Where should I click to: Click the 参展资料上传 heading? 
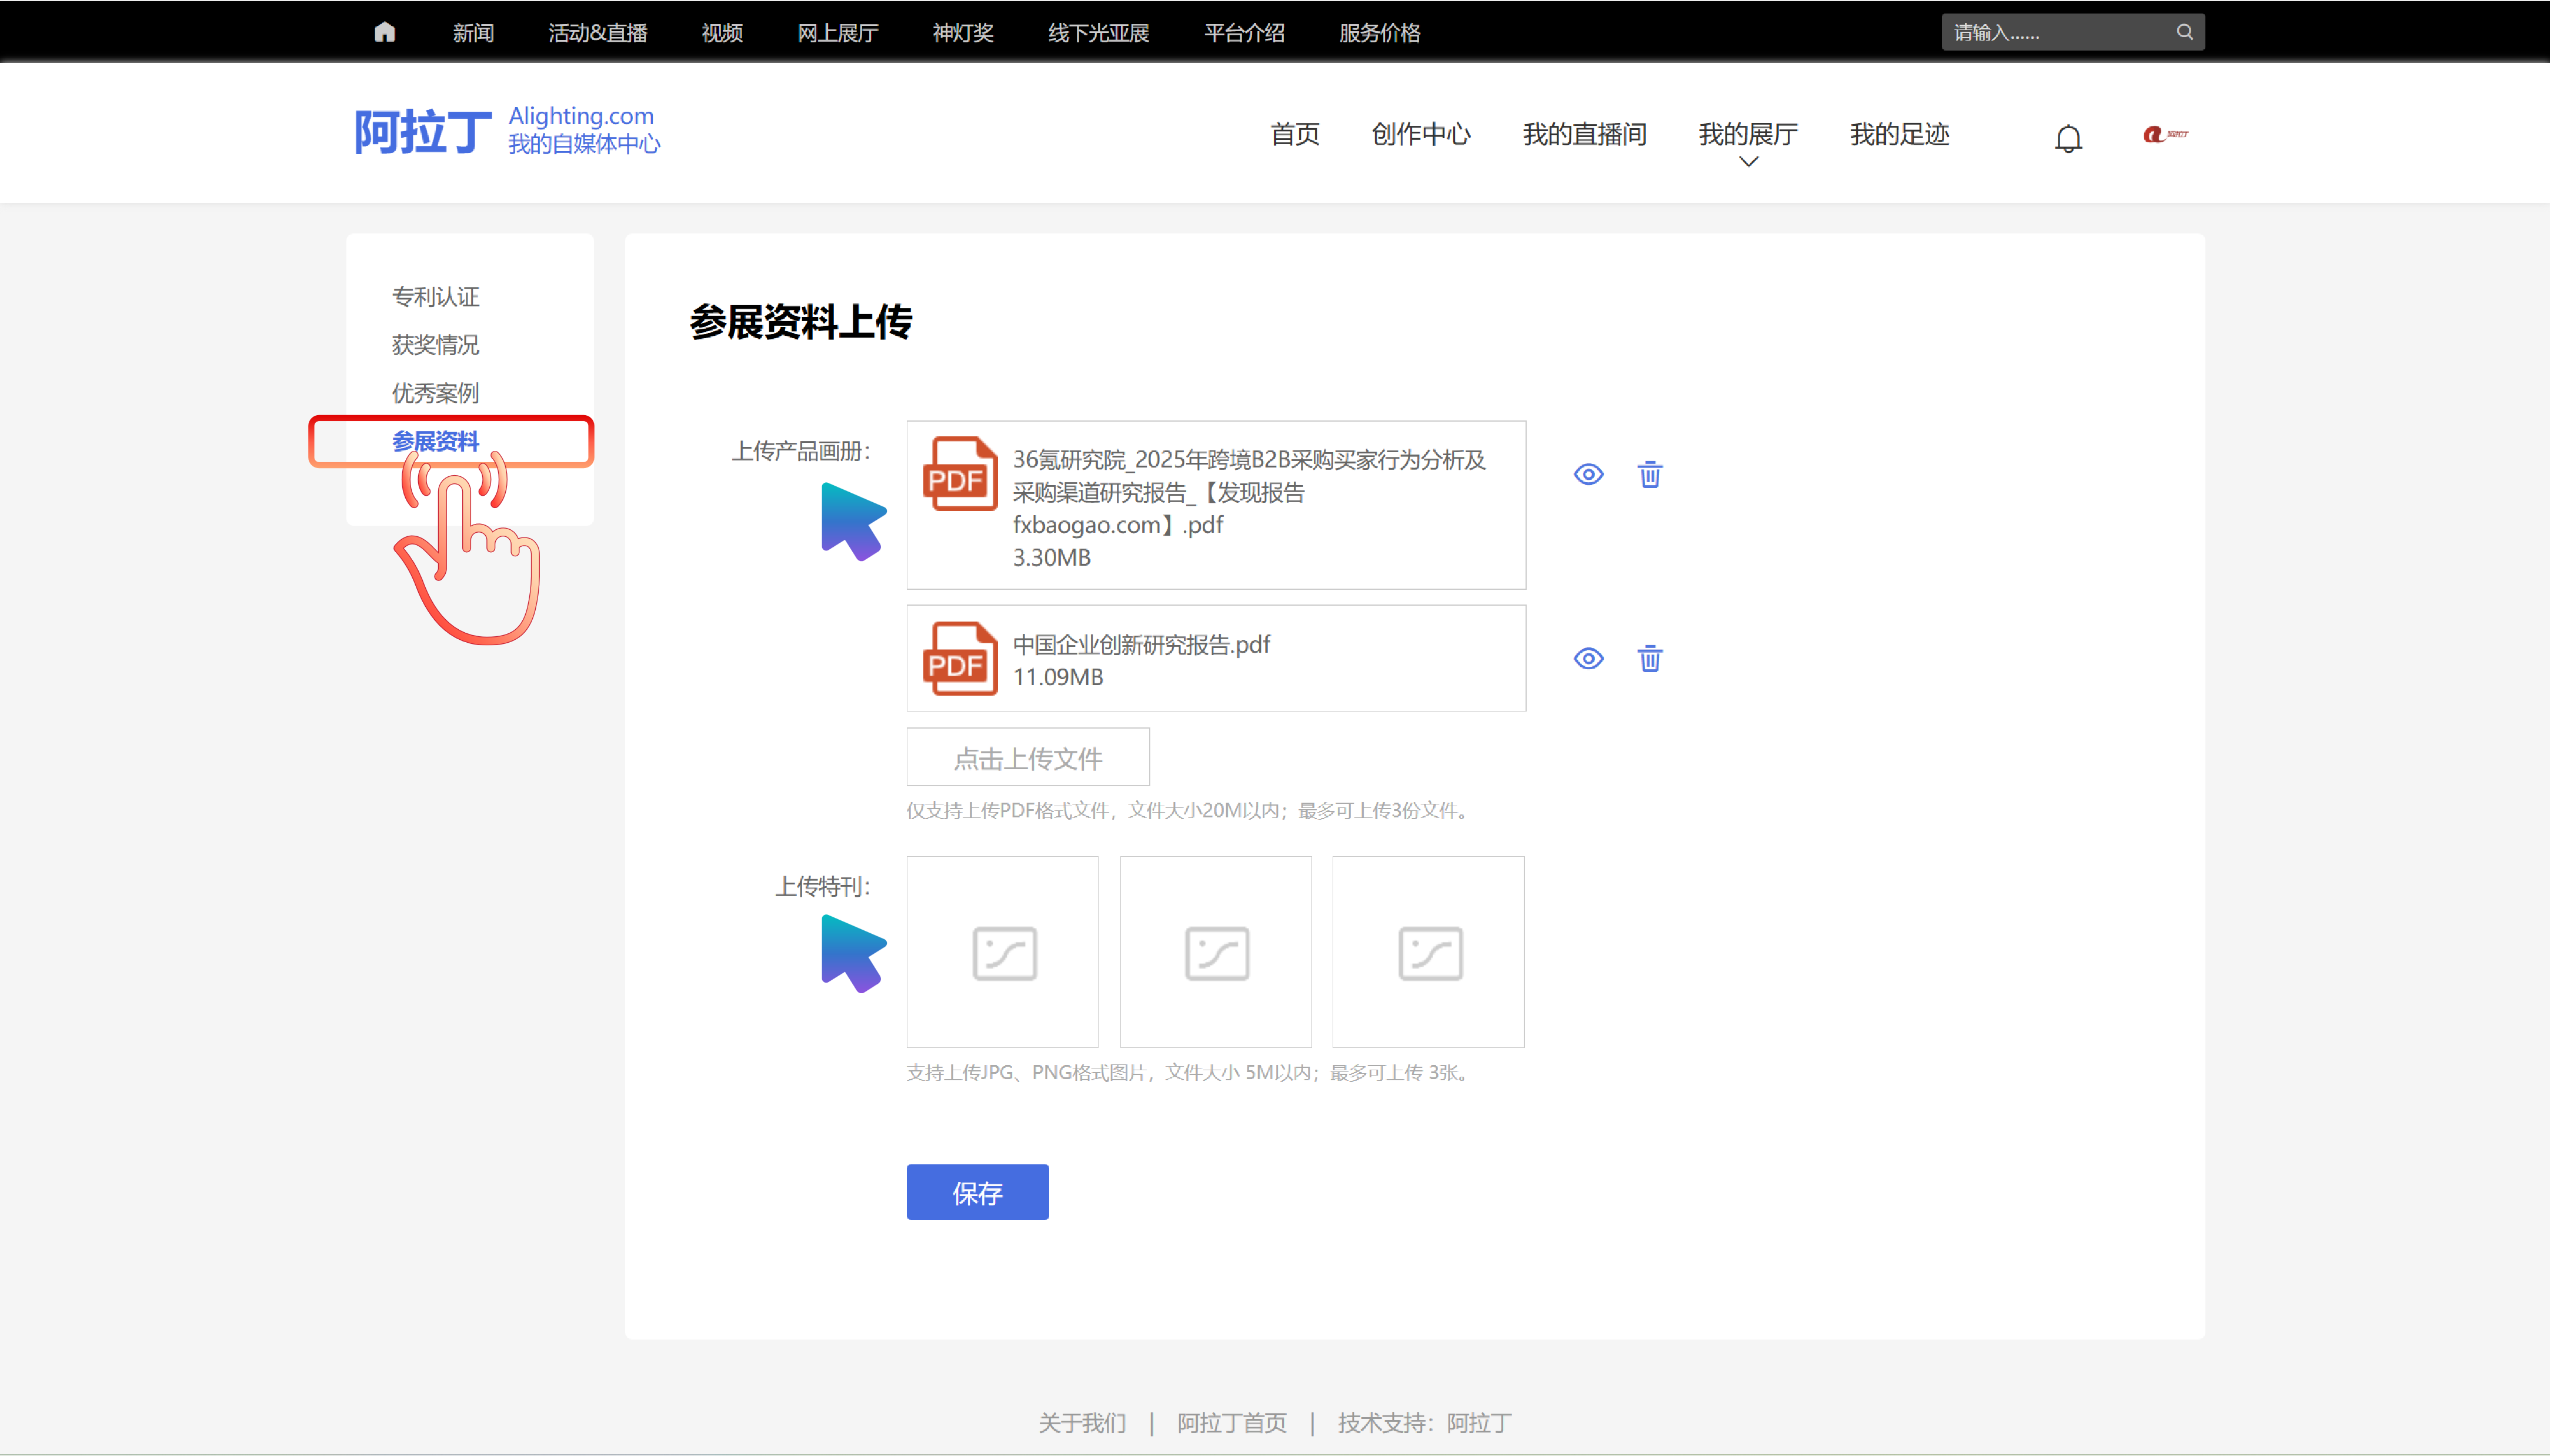tap(801, 322)
